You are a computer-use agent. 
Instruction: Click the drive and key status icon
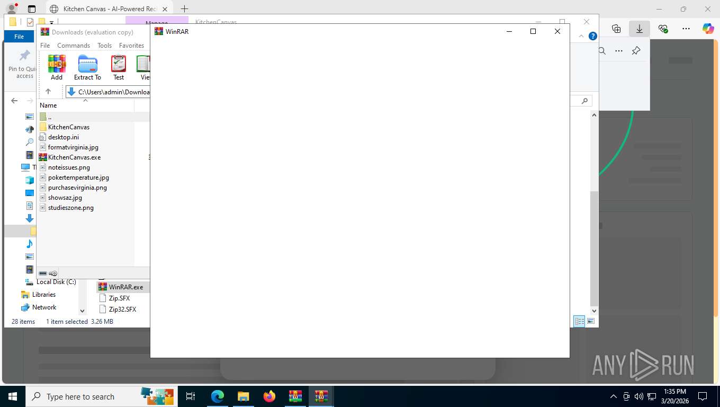pyautogui.click(x=48, y=273)
